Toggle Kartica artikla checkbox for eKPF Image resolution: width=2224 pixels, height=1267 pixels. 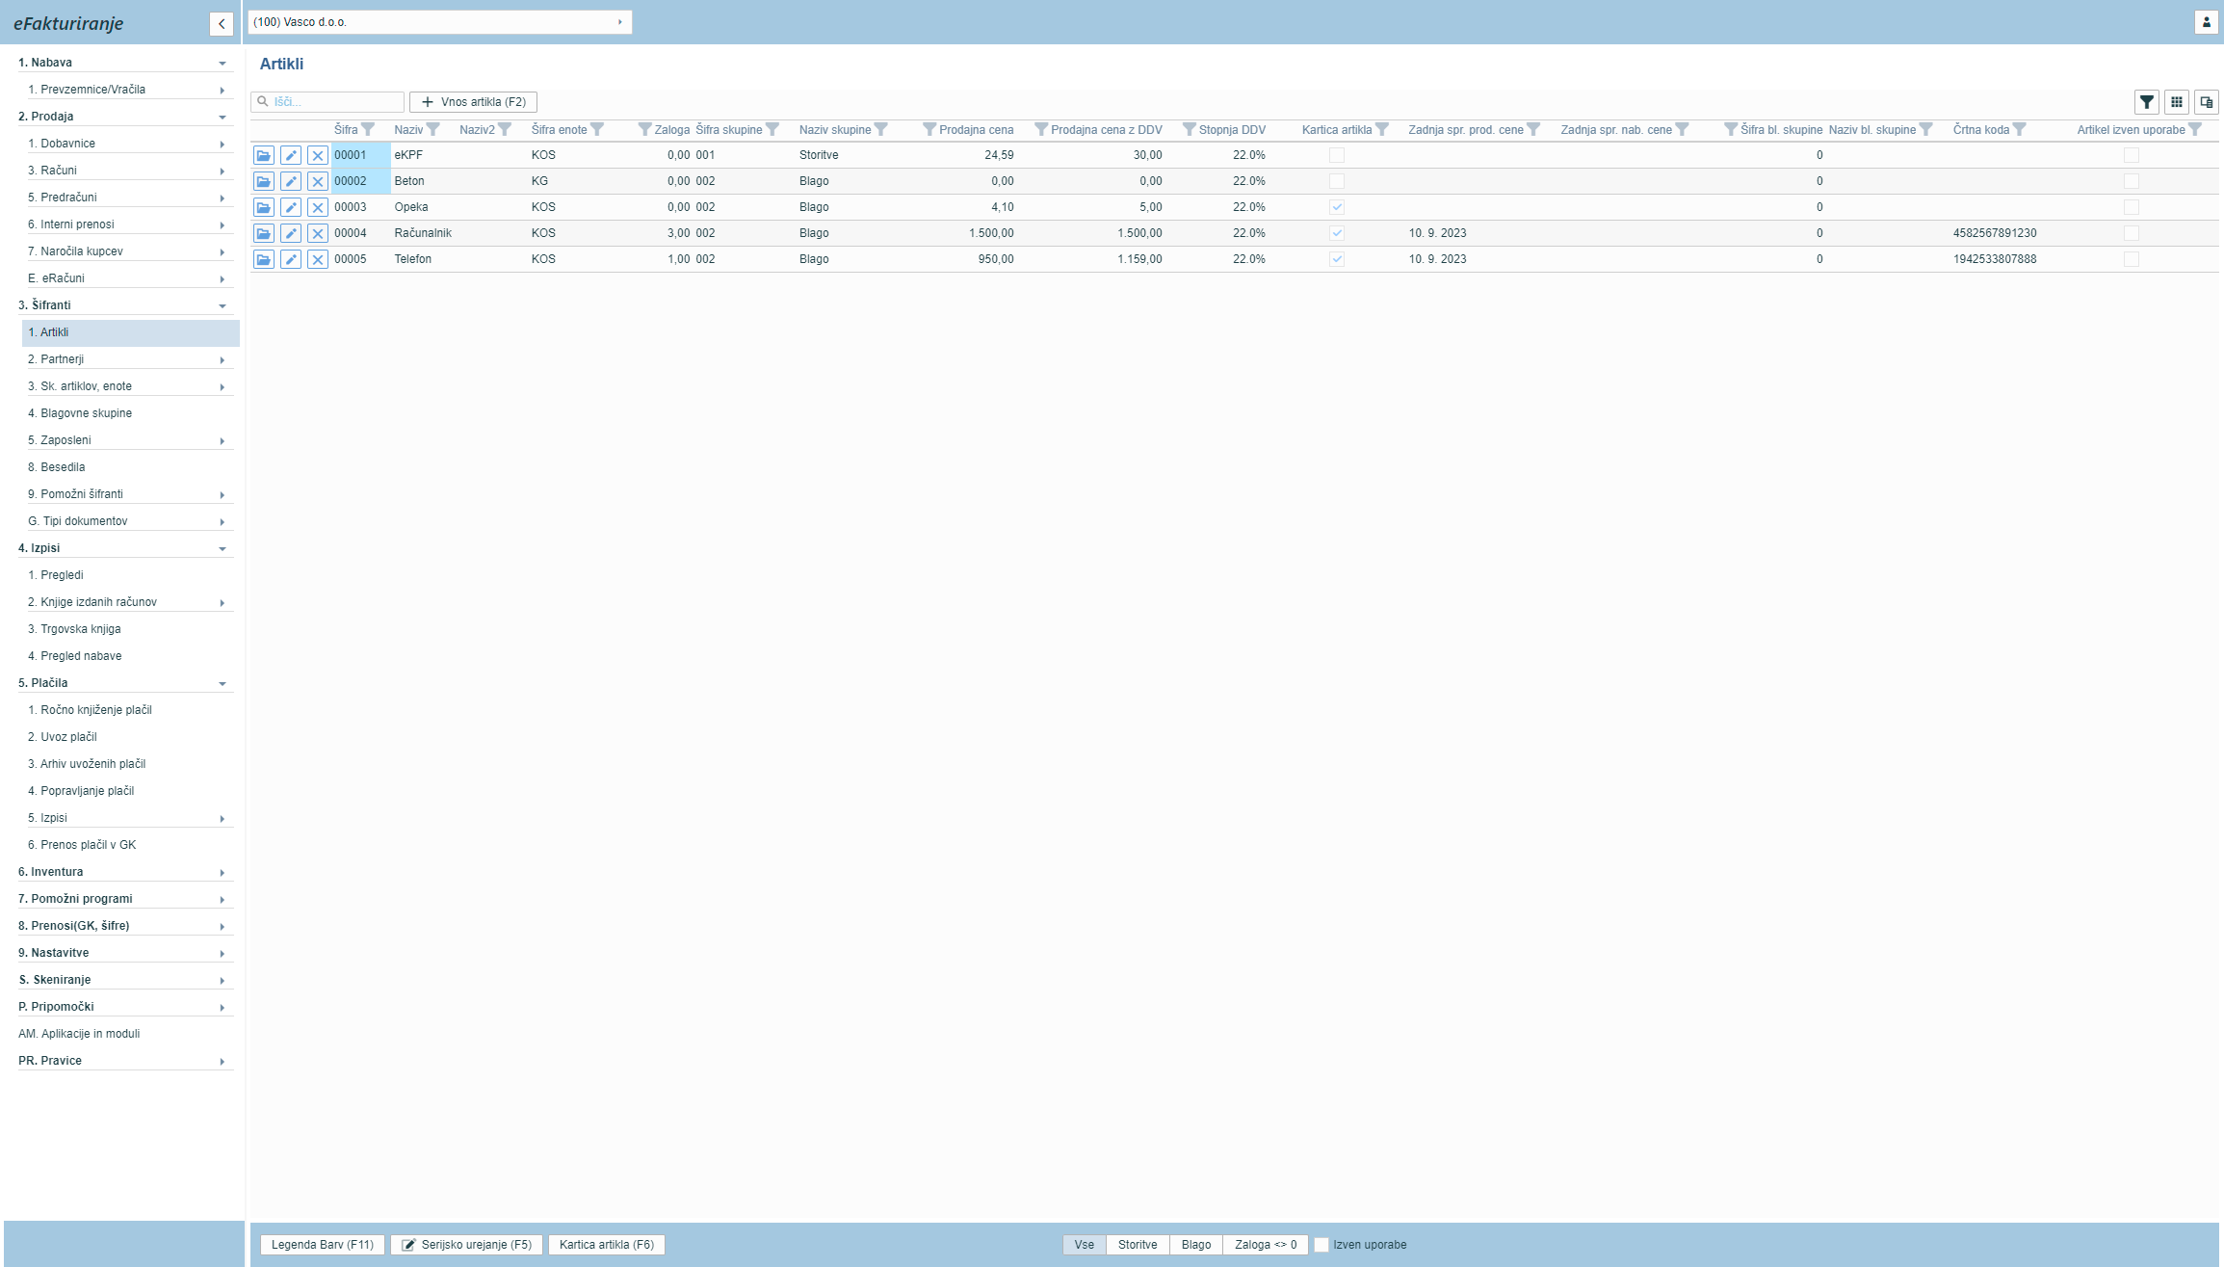click(1337, 155)
